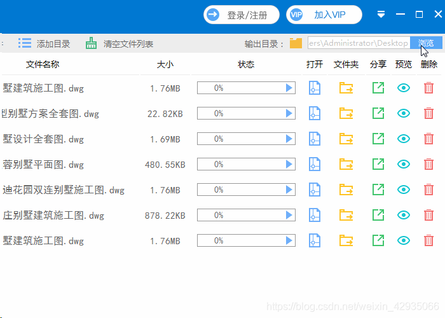Delete 别墅方案全套图.dwg from the list
The height and width of the screenshot is (318, 445).
pos(429,113)
